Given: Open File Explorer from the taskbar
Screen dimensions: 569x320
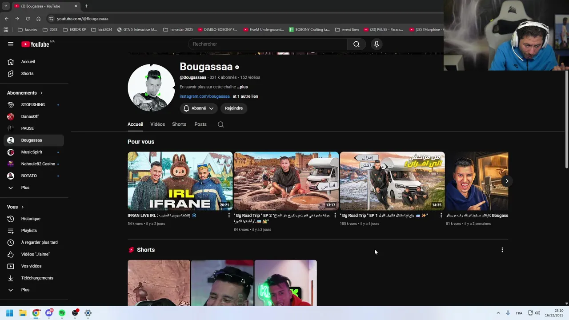Looking at the screenshot, I should [23, 313].
